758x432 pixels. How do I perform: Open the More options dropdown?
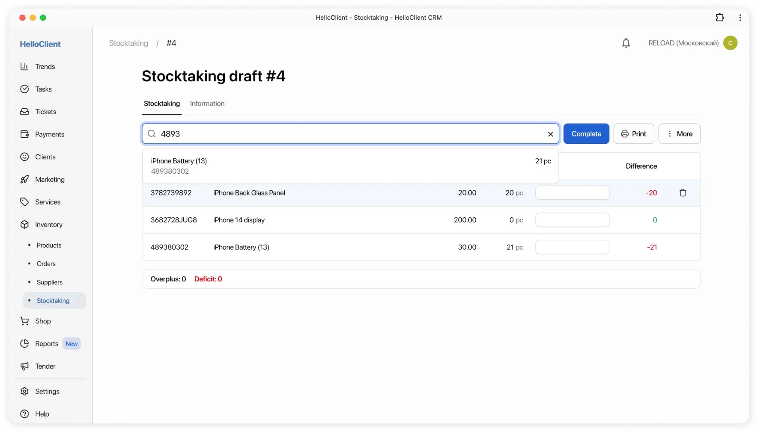[679, 134]
